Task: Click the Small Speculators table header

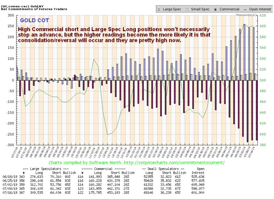Action: tap(163, 169)
